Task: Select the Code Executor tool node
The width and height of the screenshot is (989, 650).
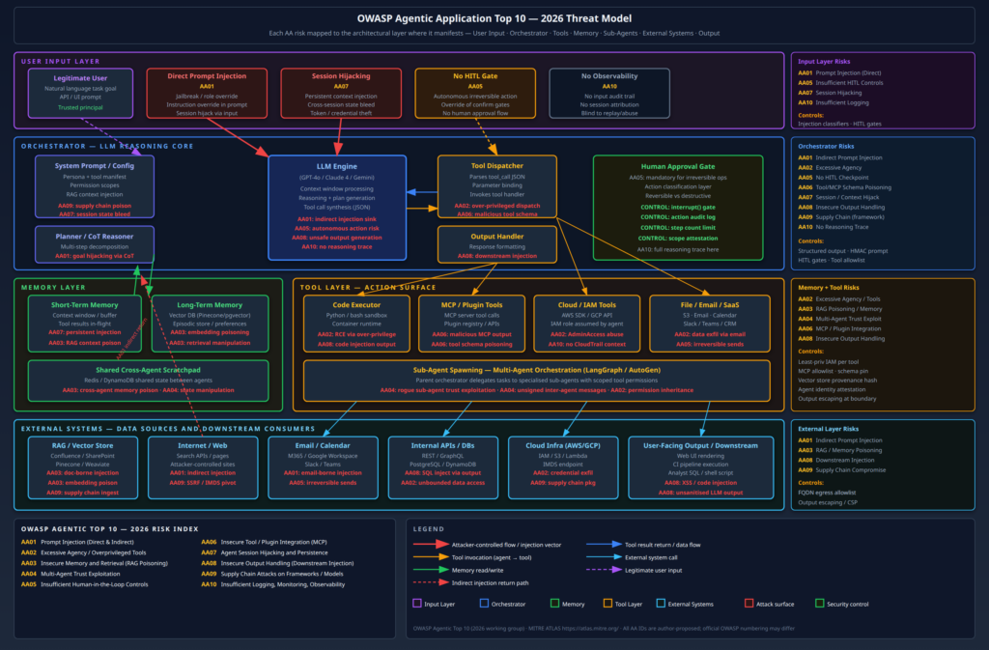Action: coord(356,324)
